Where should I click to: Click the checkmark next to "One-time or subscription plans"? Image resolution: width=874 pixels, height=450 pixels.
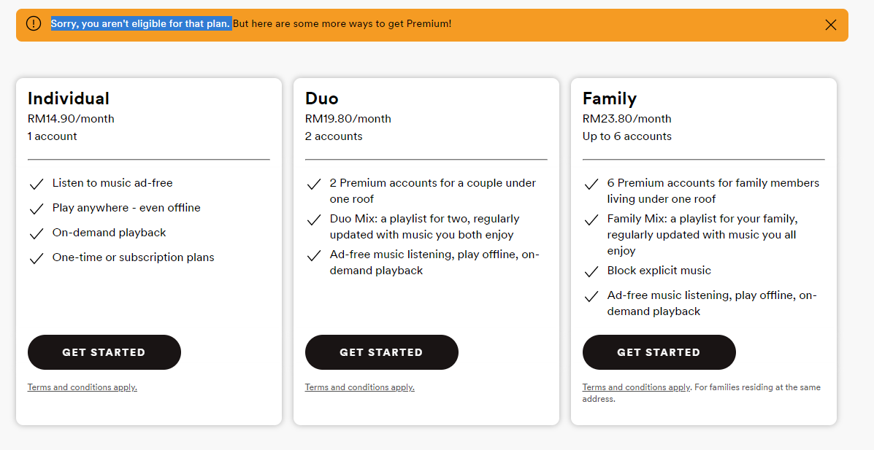(x=36, y=258)
